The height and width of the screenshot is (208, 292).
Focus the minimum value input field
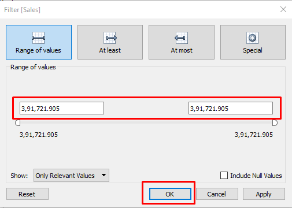[62, 108]
